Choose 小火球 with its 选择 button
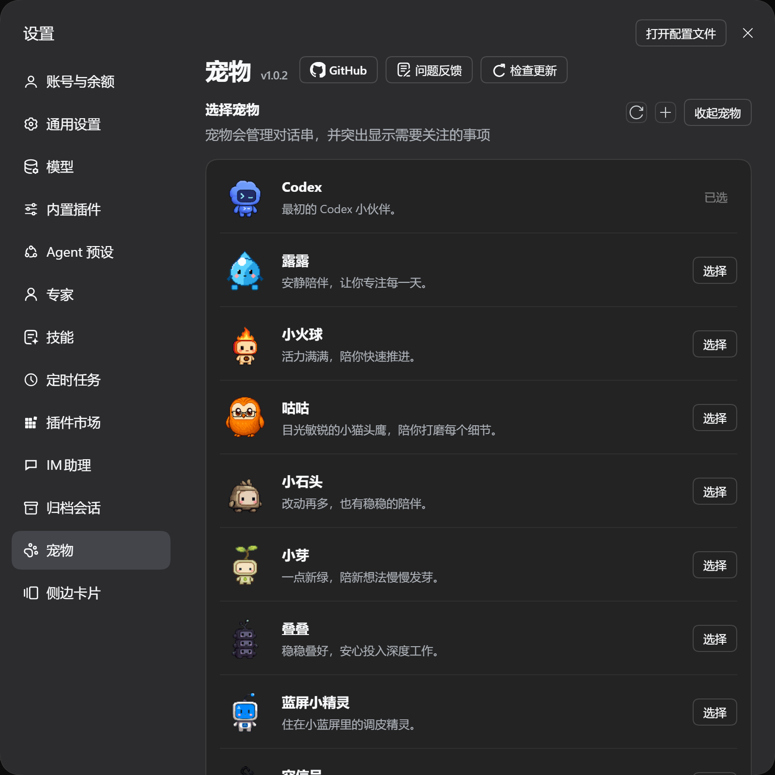 (x=714, y=344)
